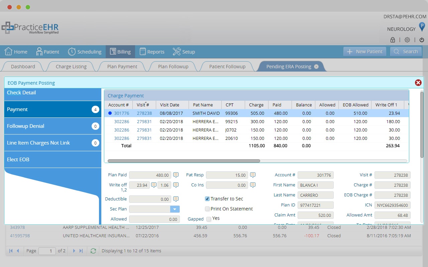Click the Allowed input field
This screenshot has height=267, width=428.
pyautogui.click(x=154, y=219)
